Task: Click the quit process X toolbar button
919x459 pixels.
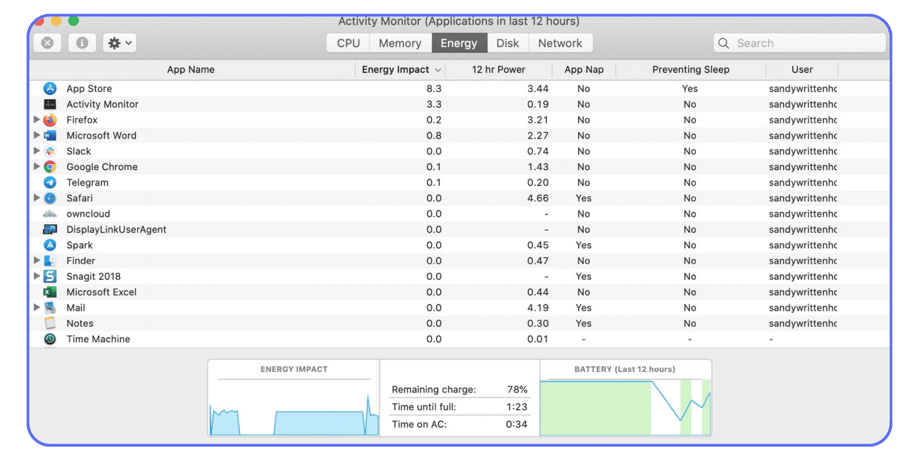Action: (x=47, y=43)
